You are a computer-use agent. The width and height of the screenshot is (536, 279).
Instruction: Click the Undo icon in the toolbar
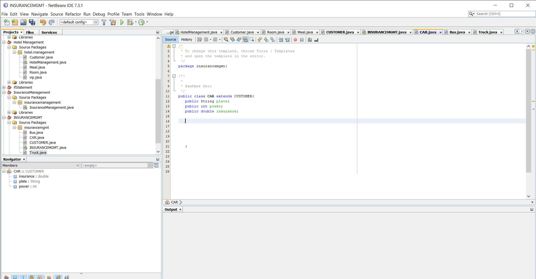(x=43, y=22)
